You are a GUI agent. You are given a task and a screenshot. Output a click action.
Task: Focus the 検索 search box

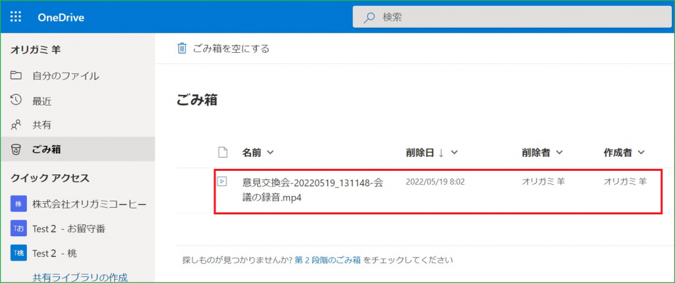[512, 17]
